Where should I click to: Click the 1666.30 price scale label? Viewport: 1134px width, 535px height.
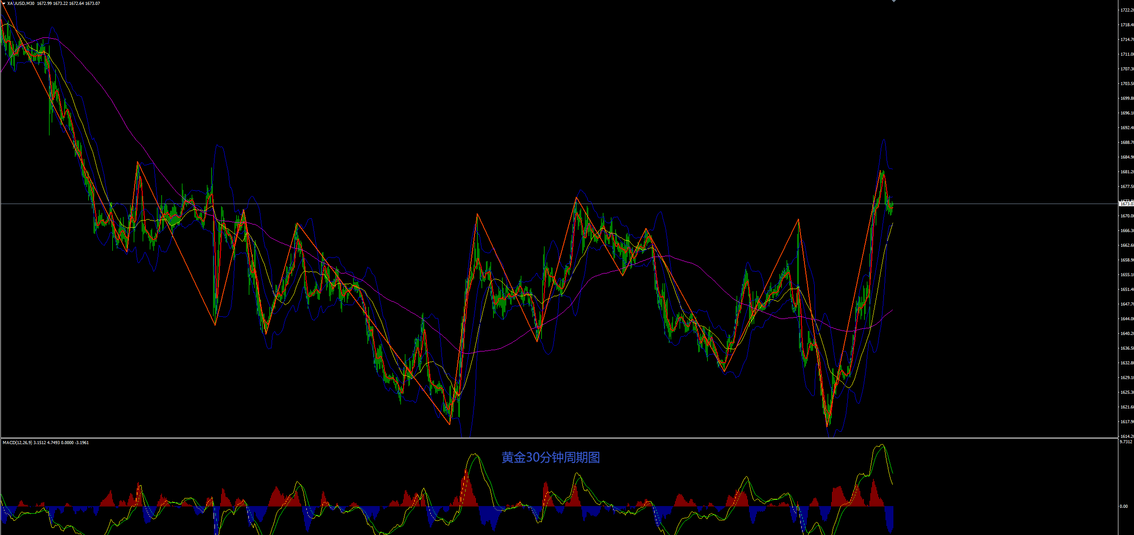point(1127,231)
